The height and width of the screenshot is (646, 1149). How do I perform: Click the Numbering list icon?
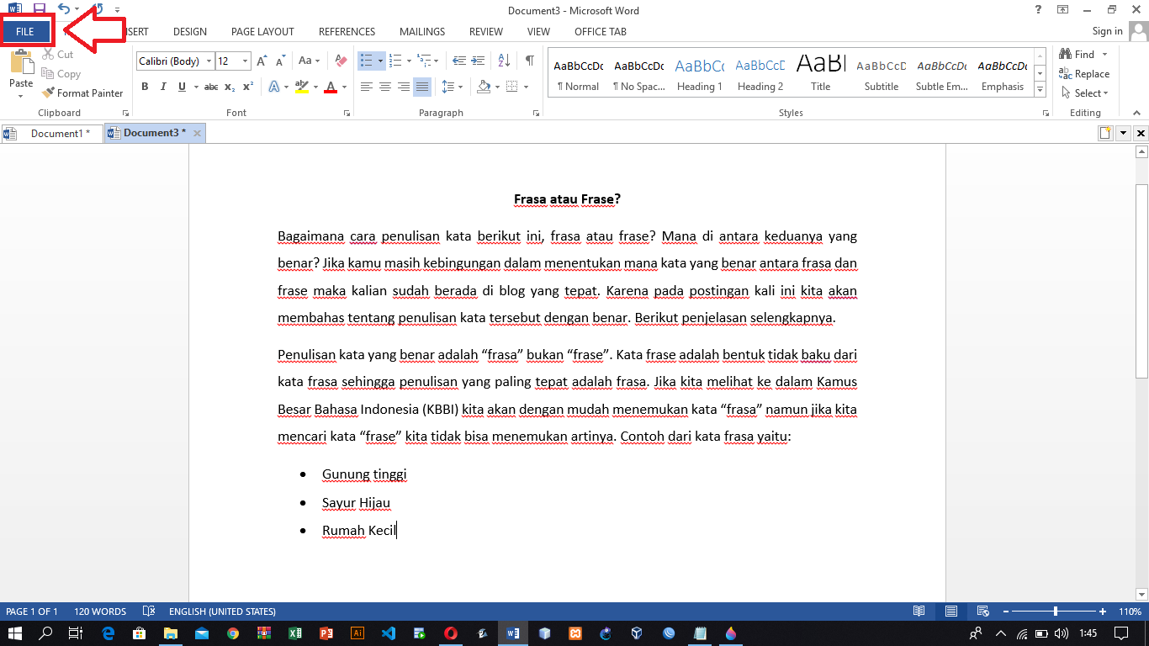397,61
